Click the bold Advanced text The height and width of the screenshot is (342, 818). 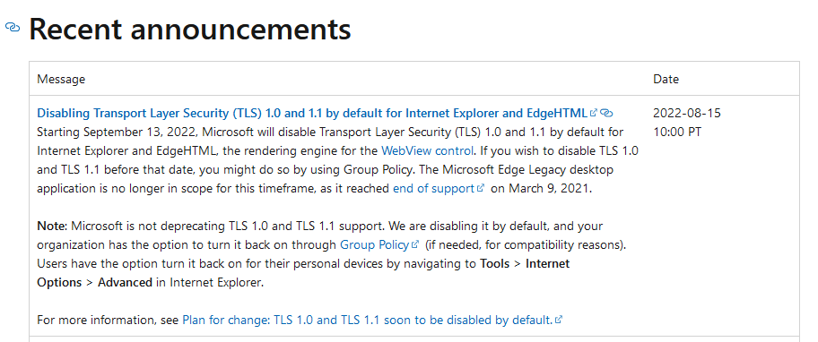[x=126, y=282]
